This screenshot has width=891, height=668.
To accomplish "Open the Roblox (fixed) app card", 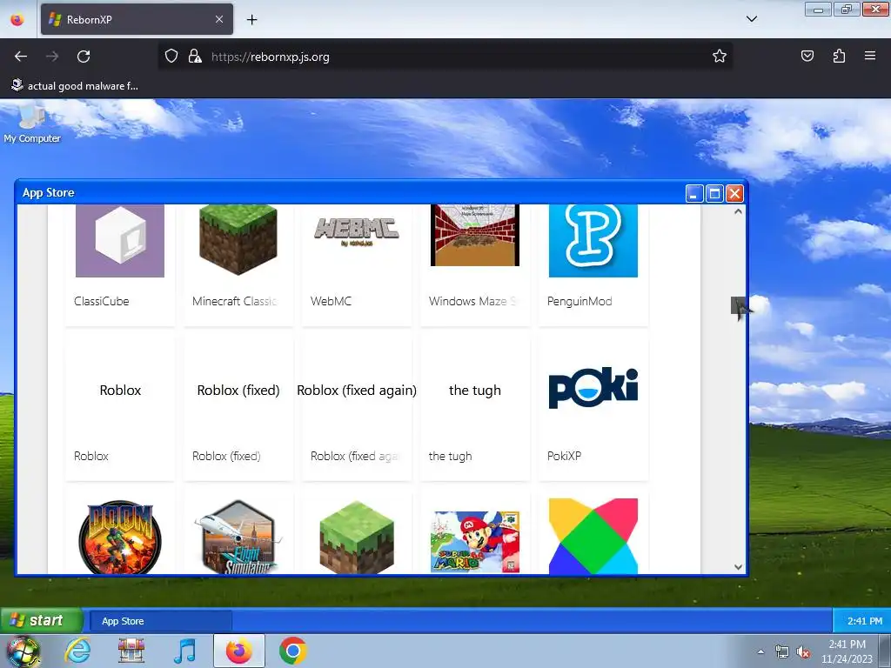I will coord(238,408).
